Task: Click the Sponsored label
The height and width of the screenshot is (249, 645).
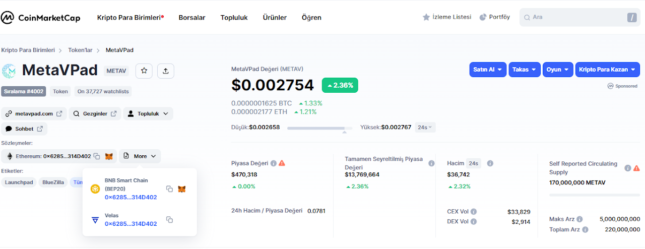Action: pos(623,86)
